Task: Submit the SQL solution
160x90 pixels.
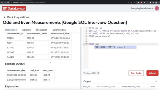Action: pyautogui.click(x=152, y=73)
